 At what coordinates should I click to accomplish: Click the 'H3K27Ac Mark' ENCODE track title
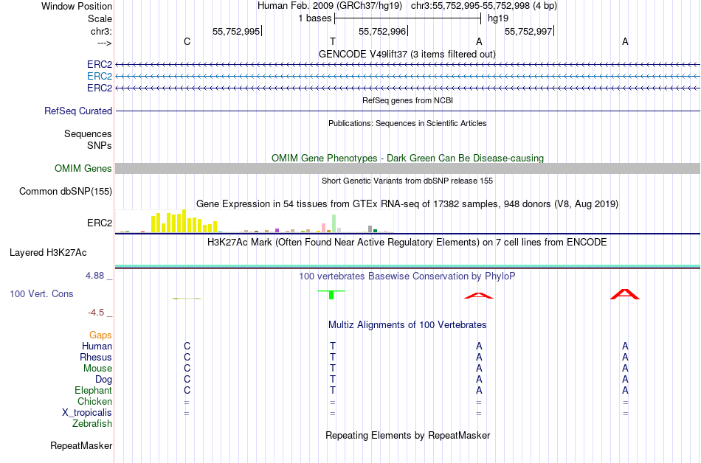point(407,242)
